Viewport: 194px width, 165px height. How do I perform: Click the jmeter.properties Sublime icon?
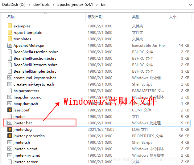click(10, 136)
